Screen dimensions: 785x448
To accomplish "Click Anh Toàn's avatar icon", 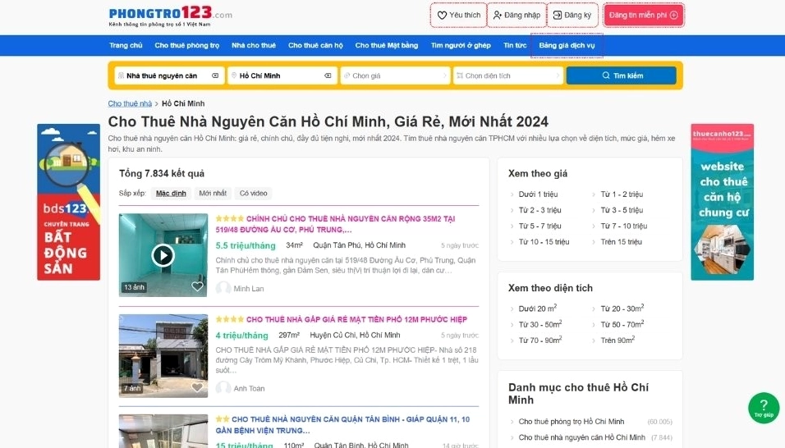I will tap(223, 388).
